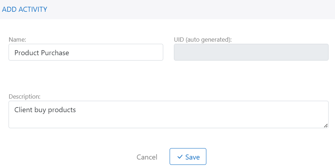Focus the Name input field
The image size is (335, 167).
coord(86,52)
